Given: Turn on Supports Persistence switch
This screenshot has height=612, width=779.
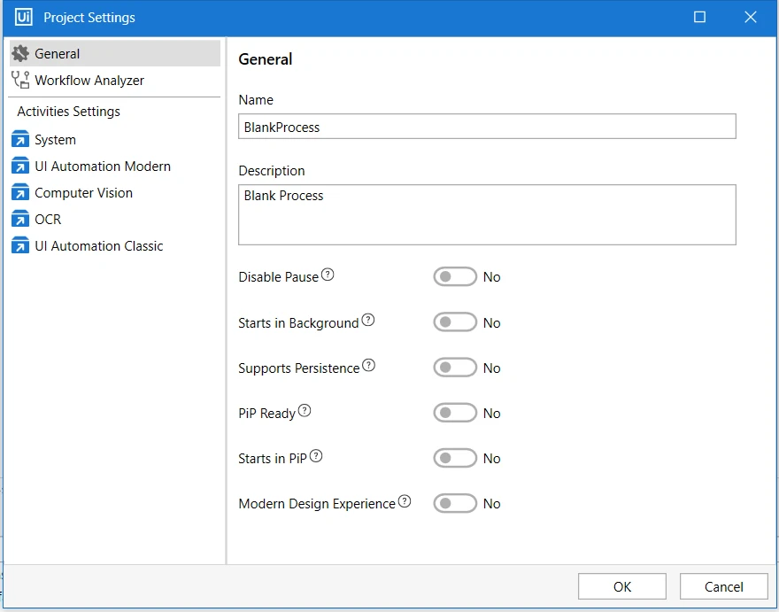Looking at the screenshot, I should [x=455, y=368].
